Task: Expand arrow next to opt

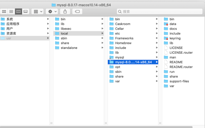Action: tap(157, 67)
